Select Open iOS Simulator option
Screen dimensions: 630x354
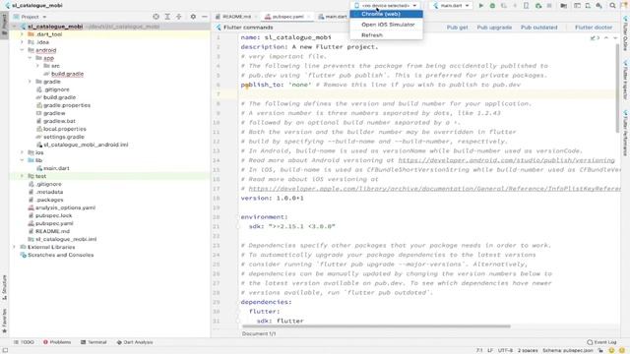click(x=386, y=25)
